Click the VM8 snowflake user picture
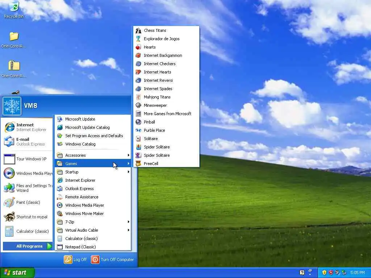The width and height of the screenshot is (371, 278). point(12,106)
